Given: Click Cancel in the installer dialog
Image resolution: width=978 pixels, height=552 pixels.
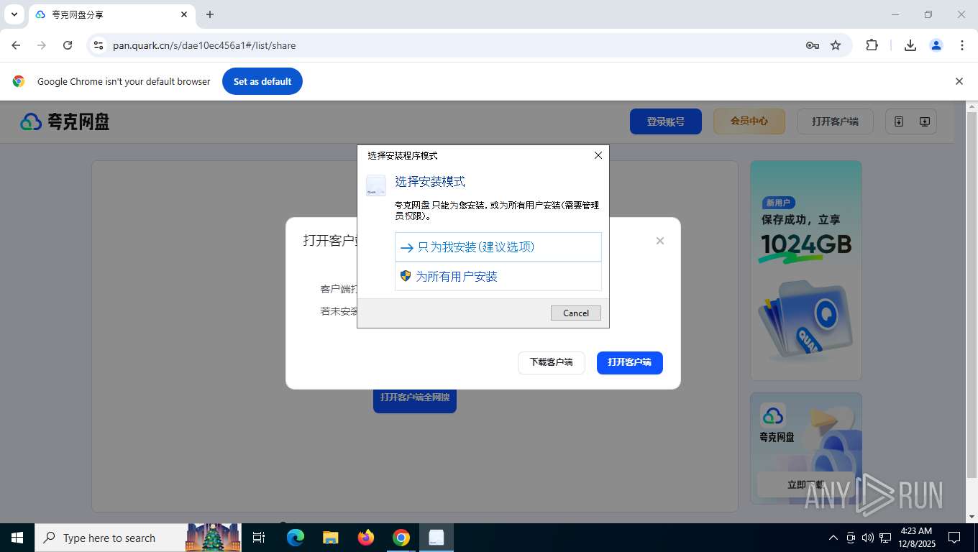Looking at the screenshot, I should (x=575, y=313).
